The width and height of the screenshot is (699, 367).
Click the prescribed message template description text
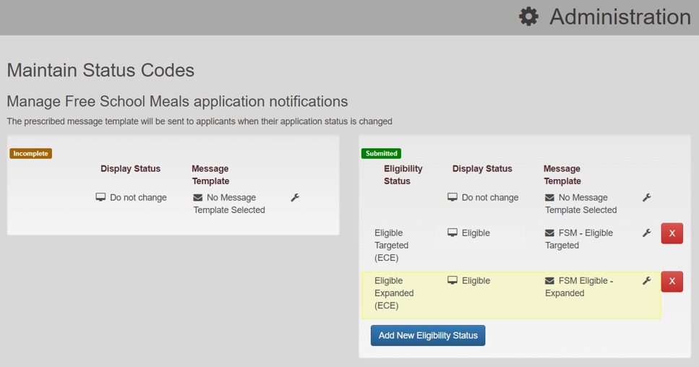click(x=200, y=121)
